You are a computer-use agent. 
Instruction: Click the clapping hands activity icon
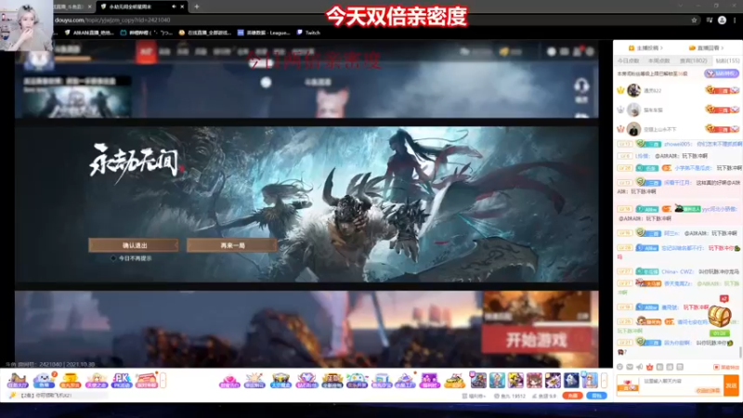(254, 381)
